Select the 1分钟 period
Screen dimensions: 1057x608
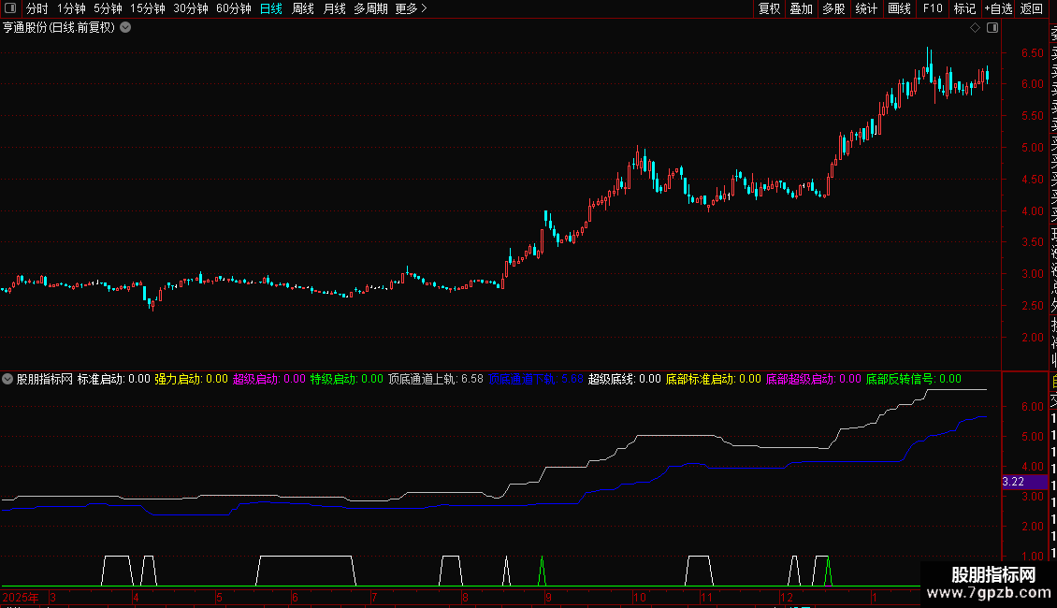(x=71, y=8)
